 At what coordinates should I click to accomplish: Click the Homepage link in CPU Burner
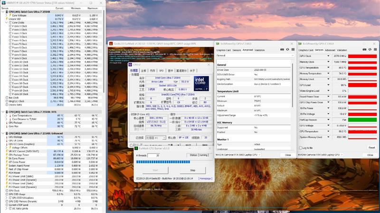(x=205, y=178)
